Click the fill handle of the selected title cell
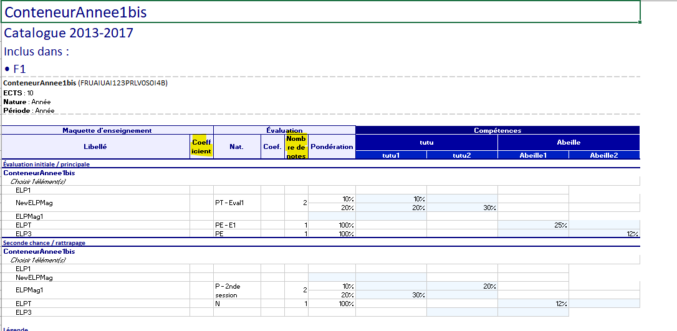The width and height of the screenshot is (677, 331). tap(640, 22)
